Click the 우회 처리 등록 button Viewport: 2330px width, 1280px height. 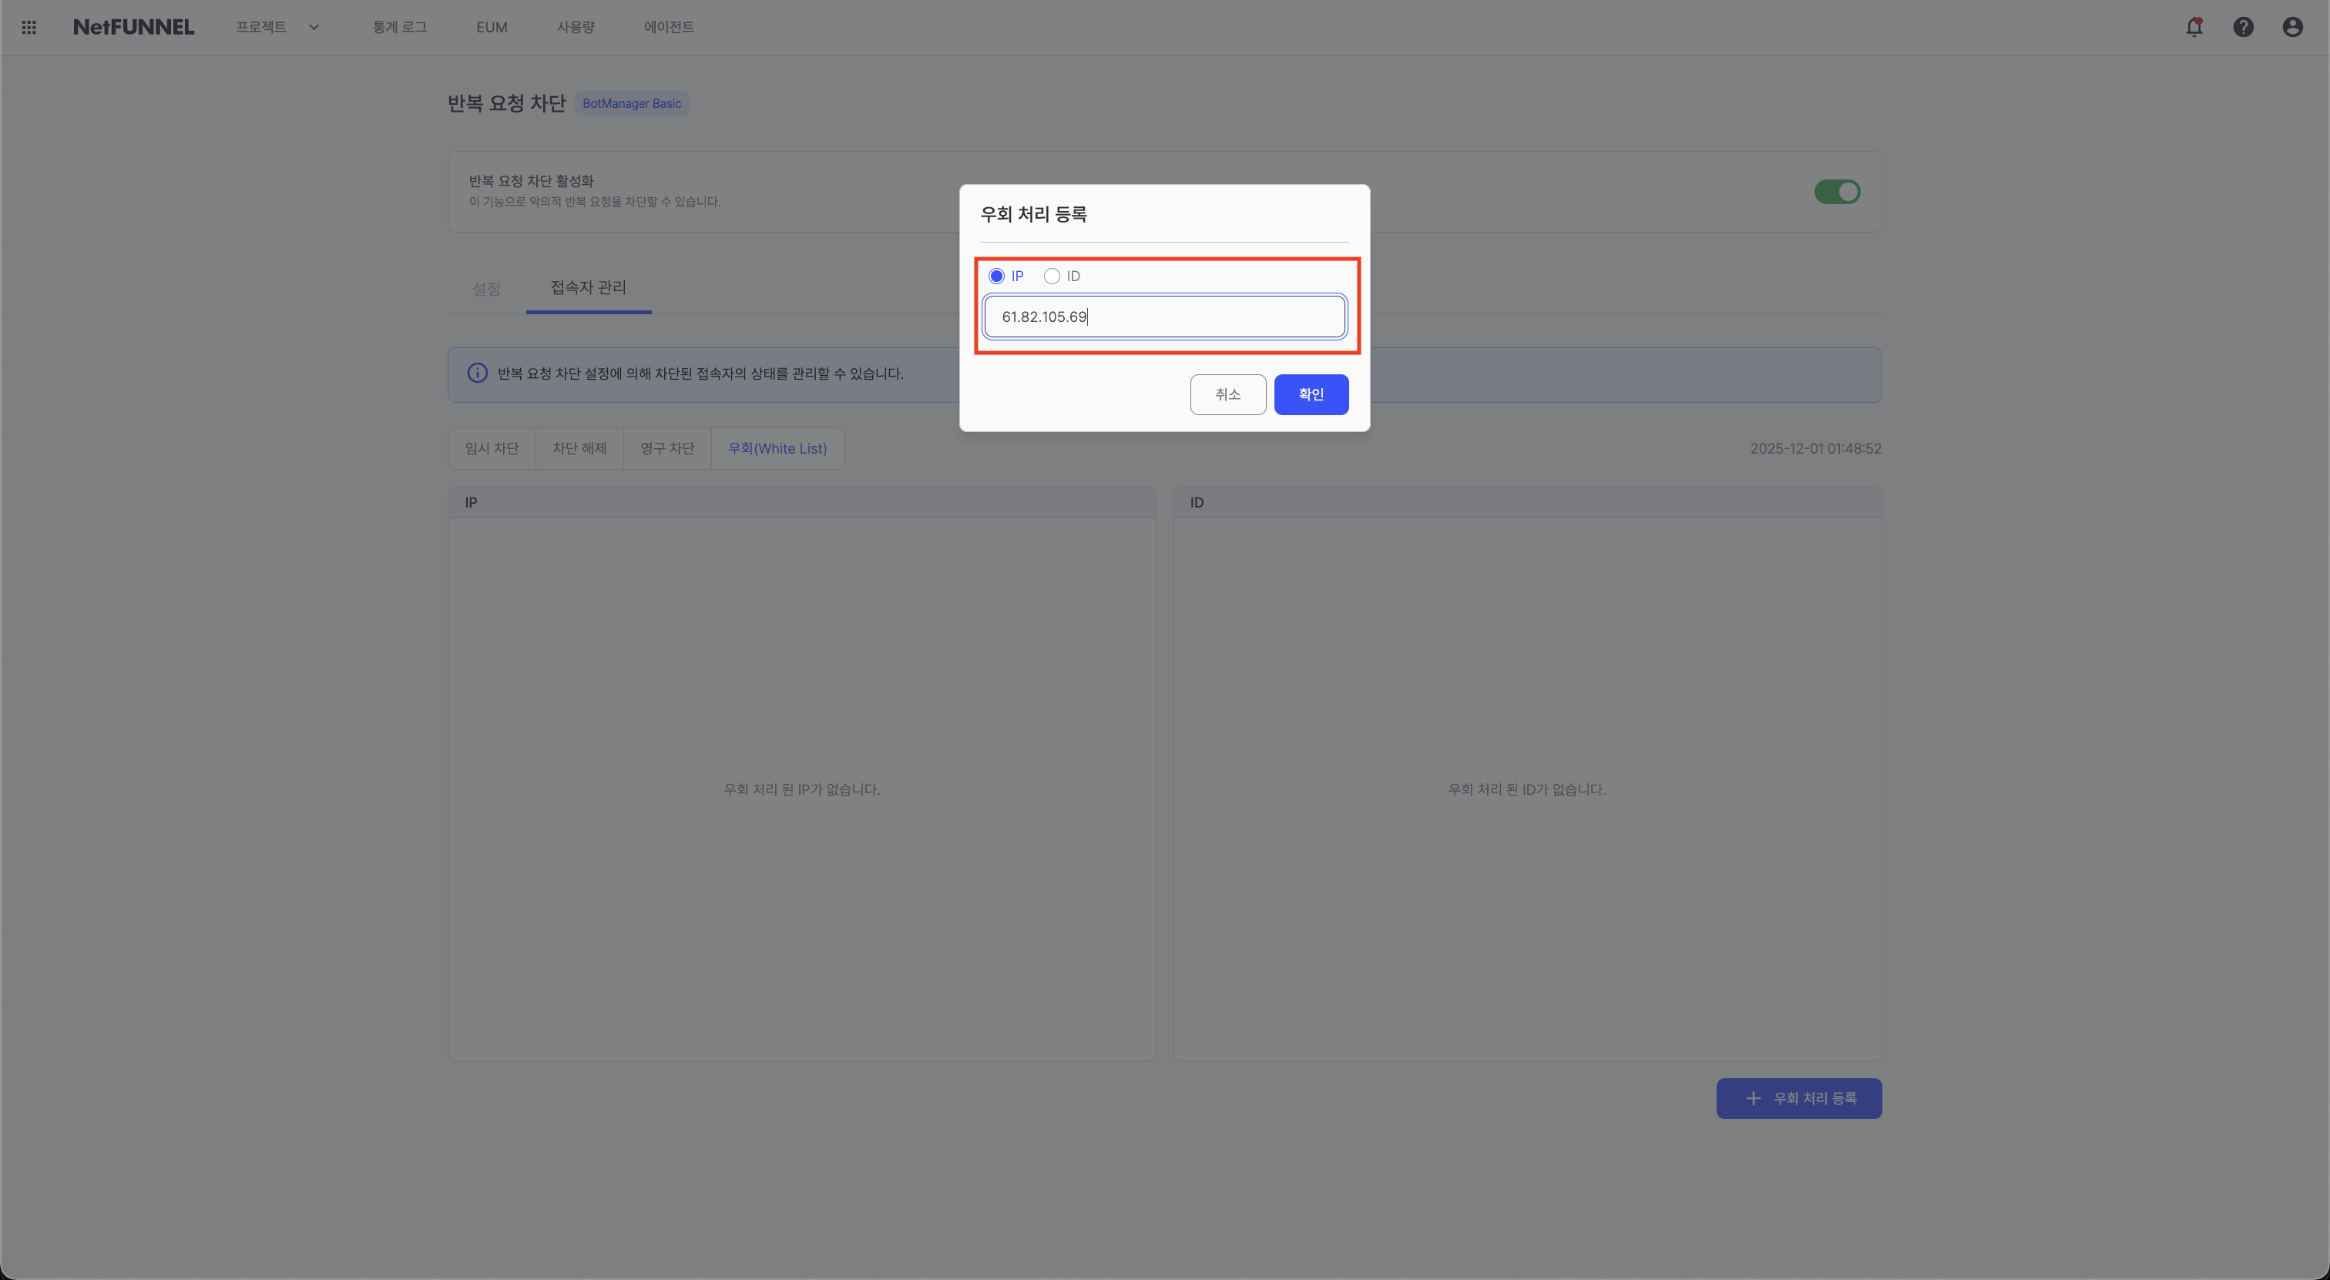coord(1799,1098)
